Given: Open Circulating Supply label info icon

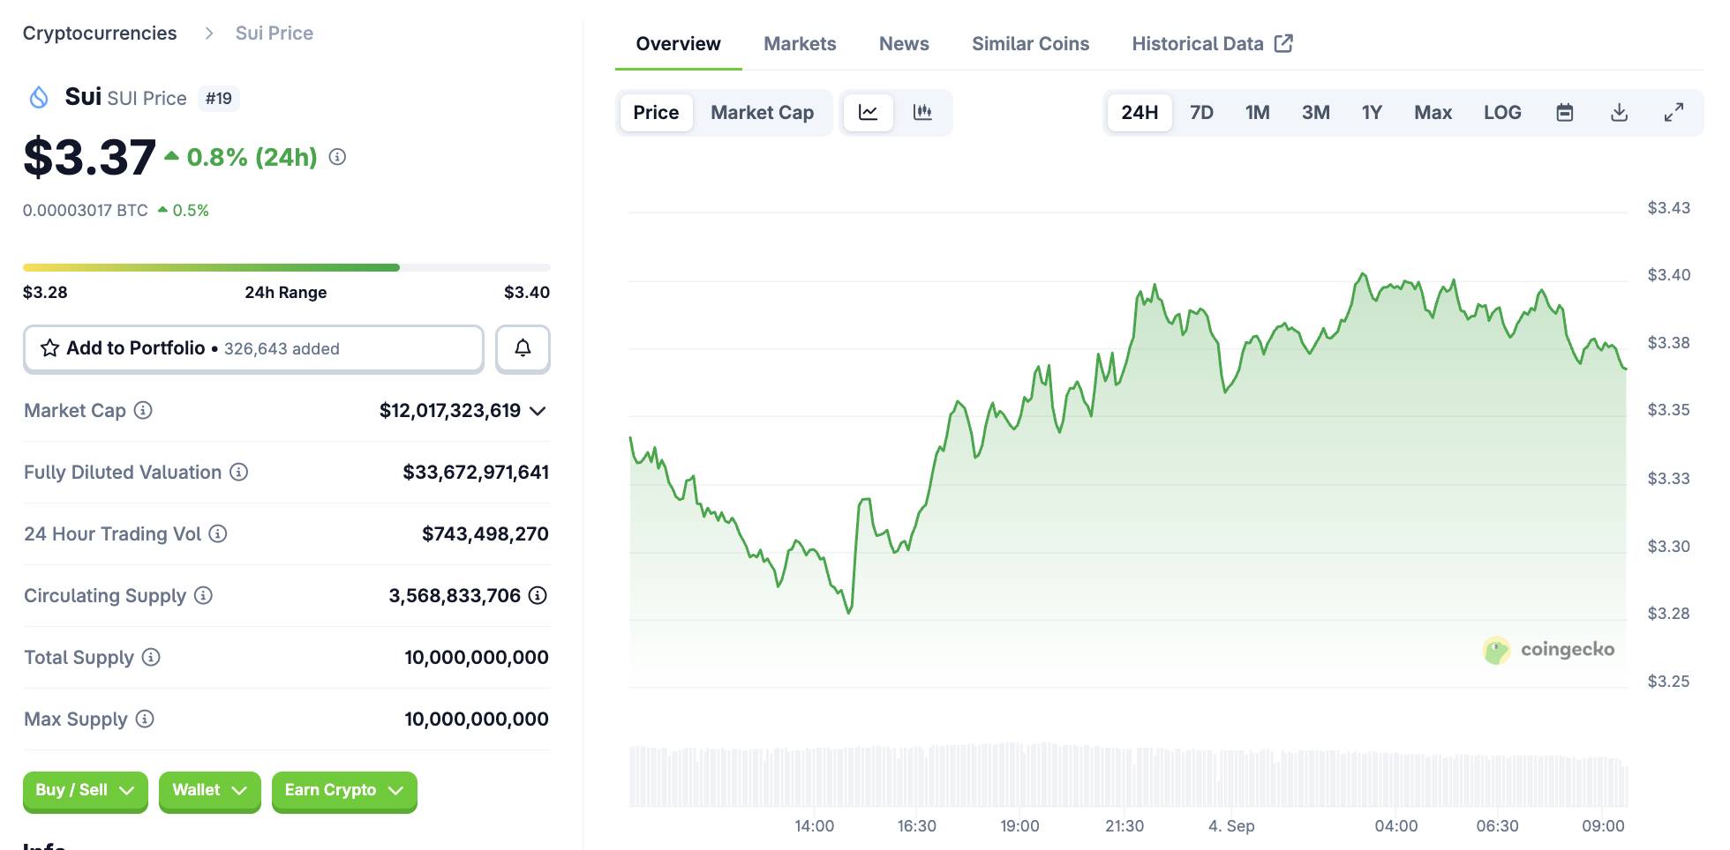Looking at the screenshot, I should click(203, 595).
